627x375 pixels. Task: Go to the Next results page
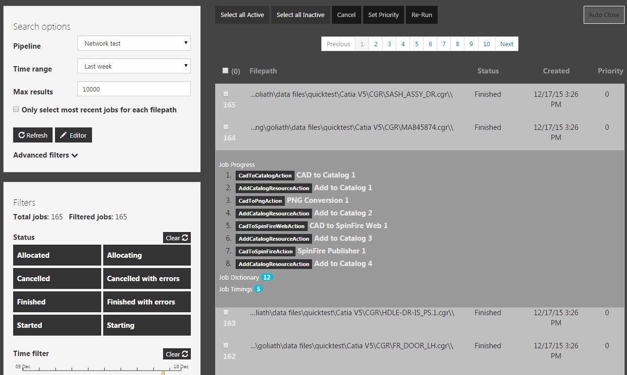pyautogui.click(x=506, y=44)
